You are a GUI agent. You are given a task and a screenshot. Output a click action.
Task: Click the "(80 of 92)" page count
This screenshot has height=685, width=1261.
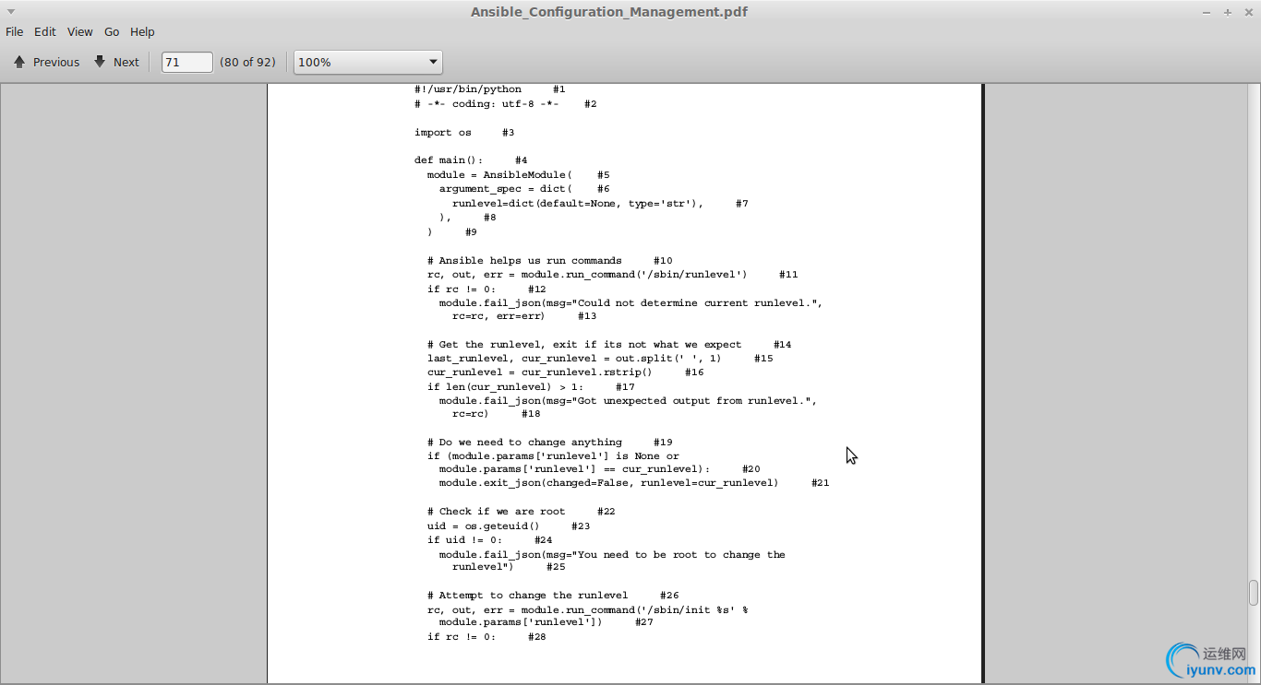pyautogui.click(x=247, y=62)
